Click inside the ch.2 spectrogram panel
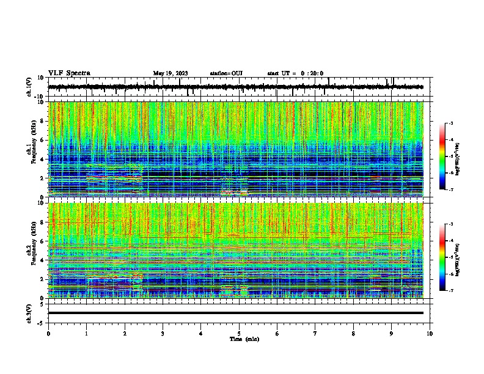484x374 pixels. point(236,251)
